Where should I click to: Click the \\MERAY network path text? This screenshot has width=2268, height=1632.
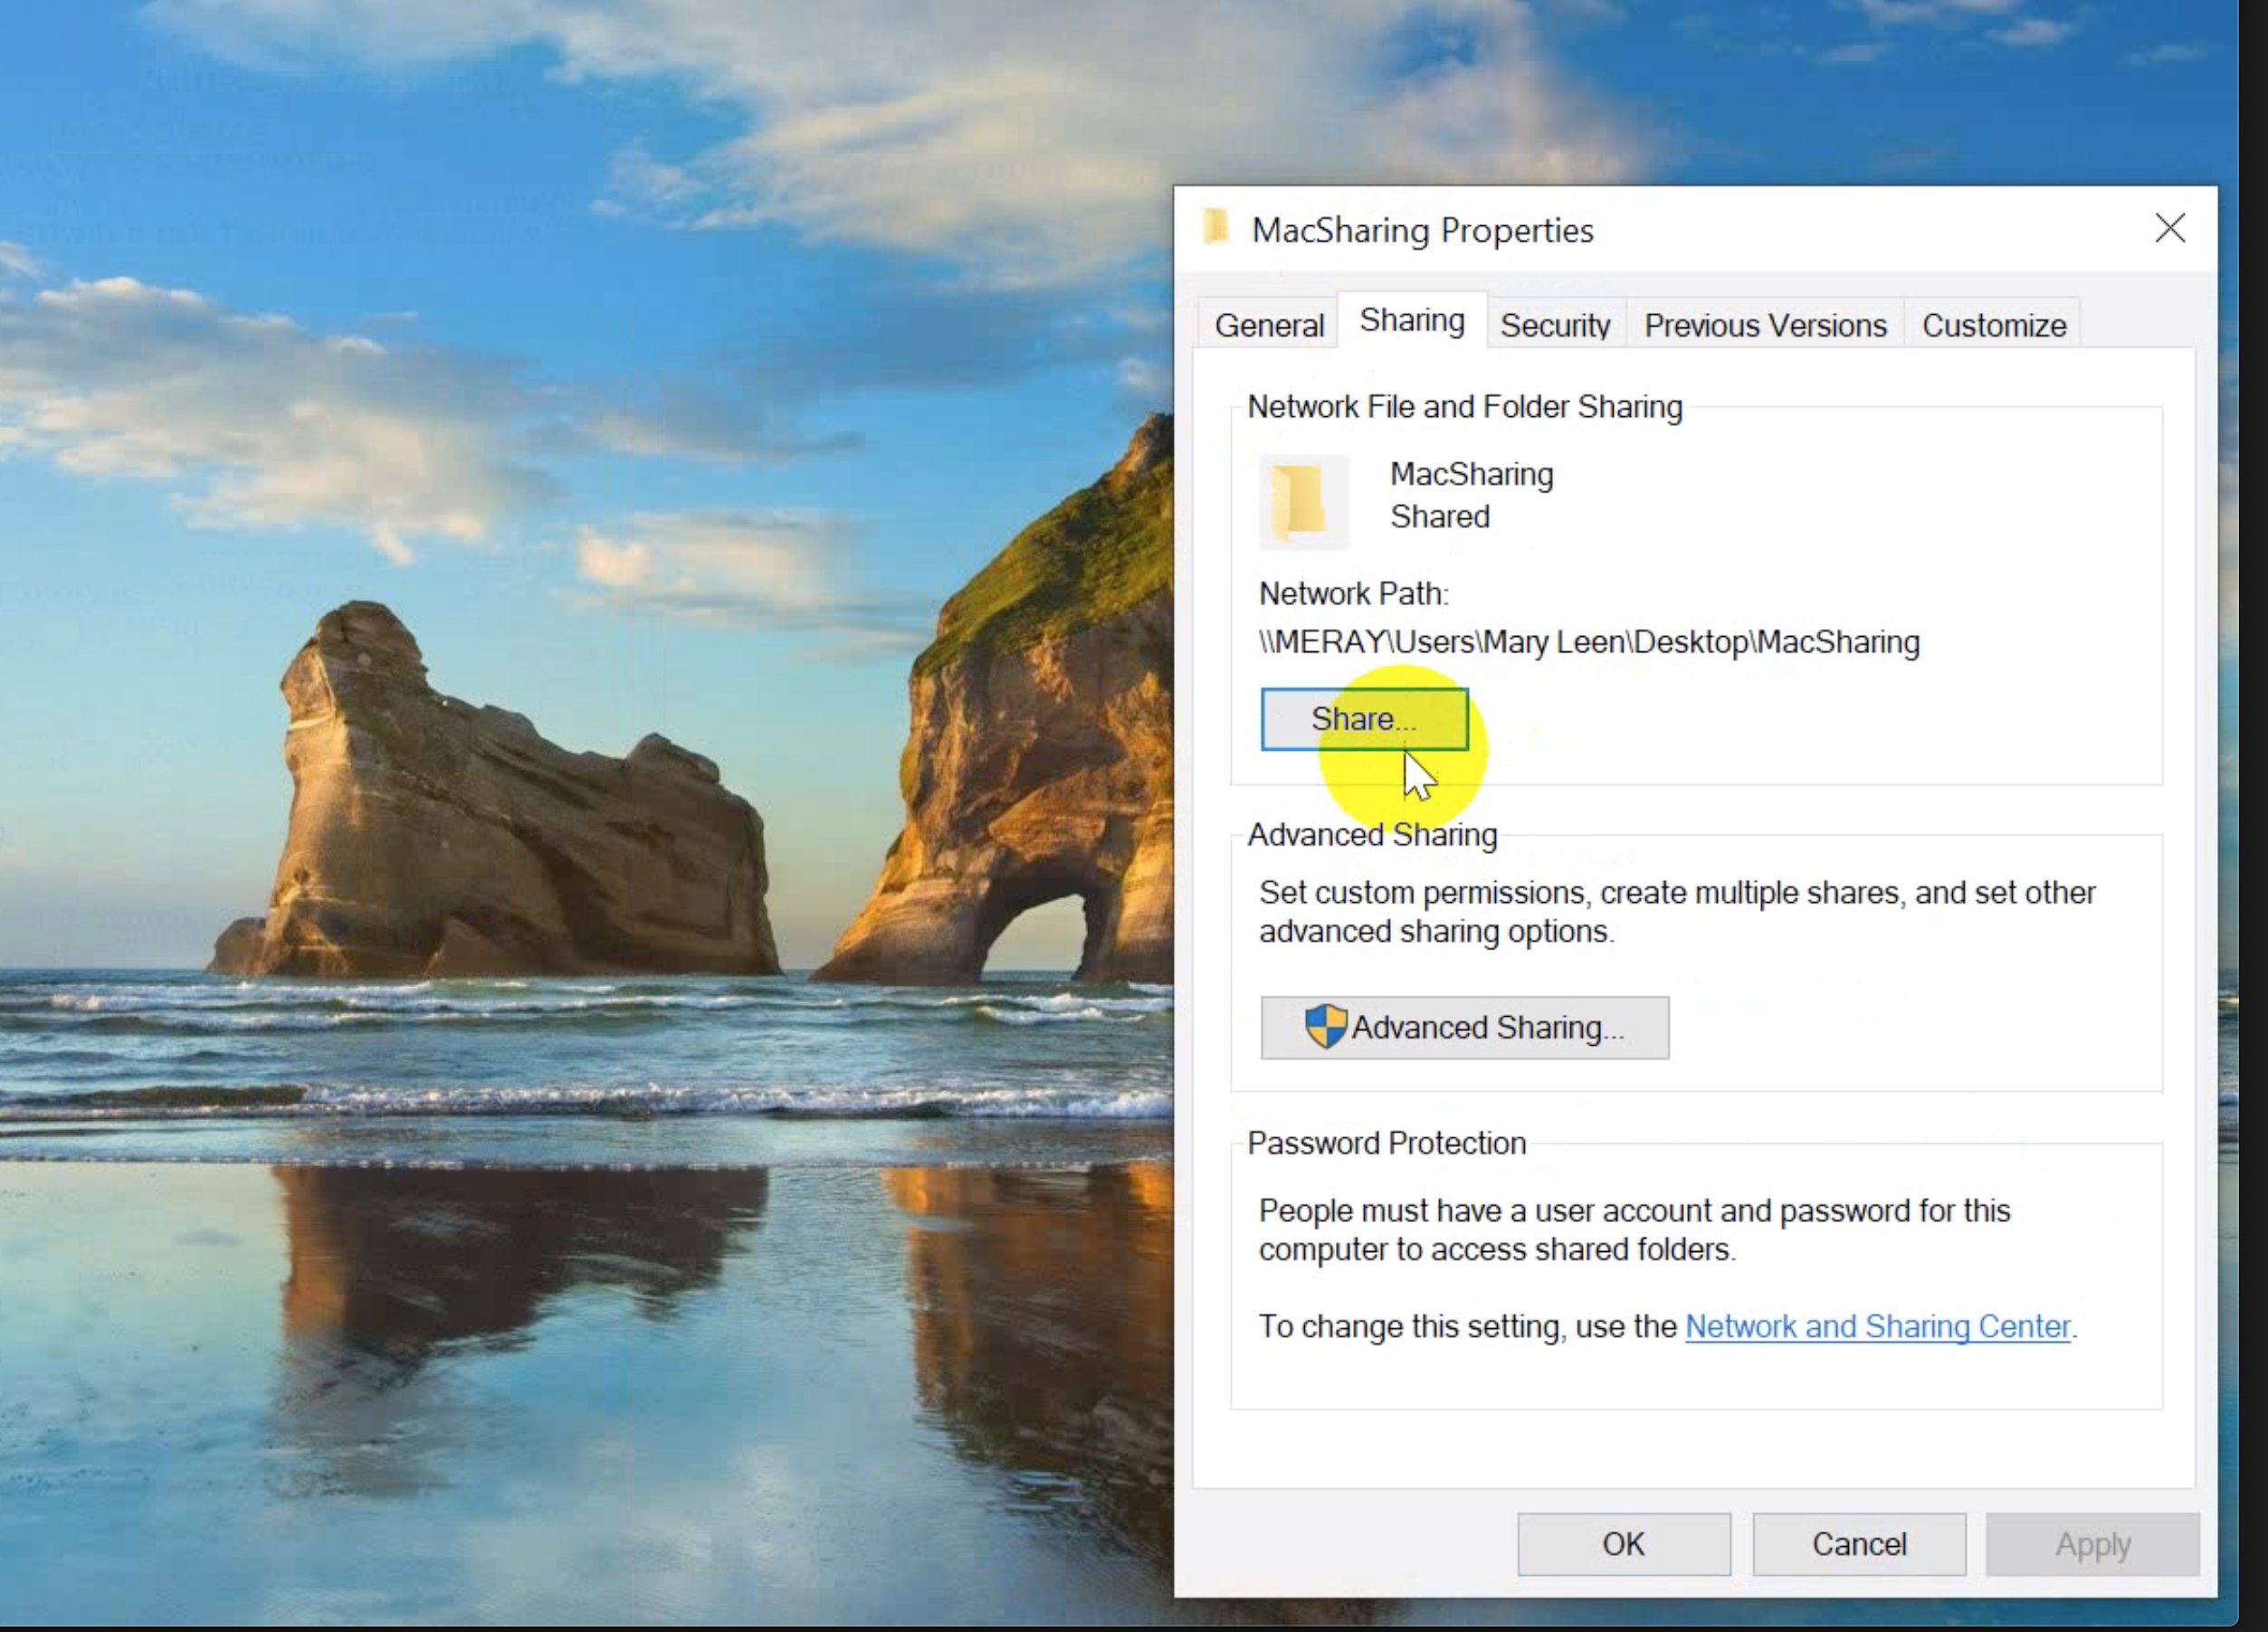pyautogui.click(x=1588, y=641)
